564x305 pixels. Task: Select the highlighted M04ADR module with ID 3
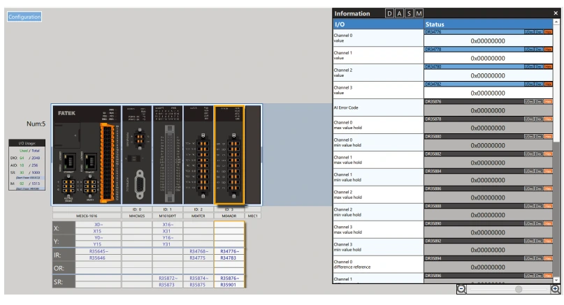[x=229, y=154]
